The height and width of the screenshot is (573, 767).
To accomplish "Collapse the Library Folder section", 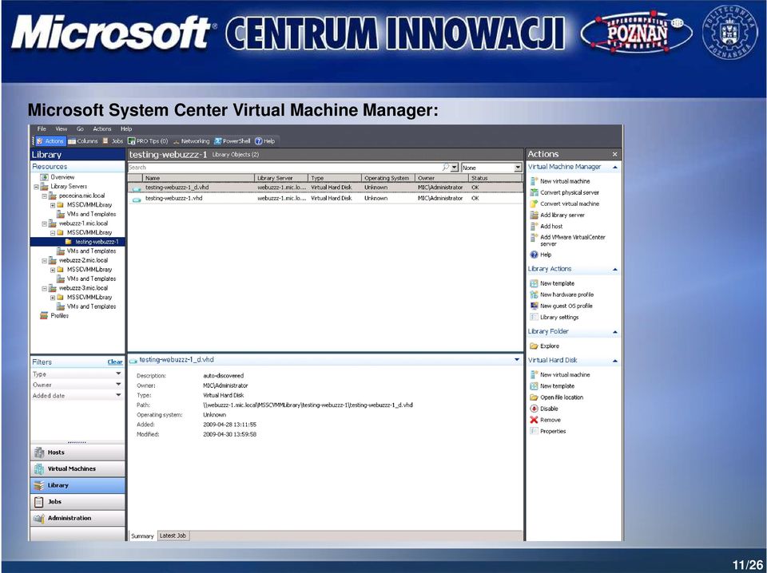I will point(615,332).
